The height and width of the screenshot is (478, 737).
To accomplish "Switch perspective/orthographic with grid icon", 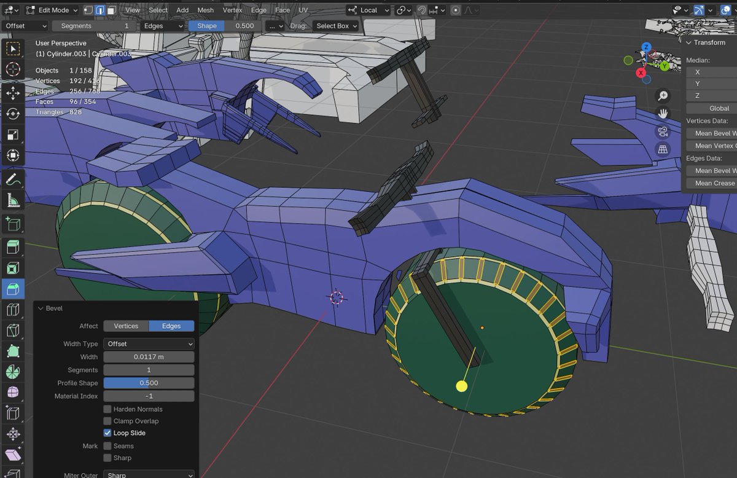I will click(x=663, y=149).
